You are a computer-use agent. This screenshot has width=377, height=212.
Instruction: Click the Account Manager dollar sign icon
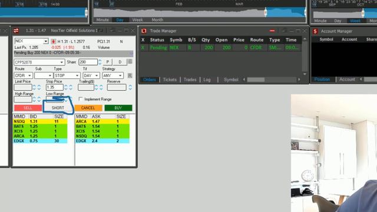pyautogui.click(x=315, y=31)
